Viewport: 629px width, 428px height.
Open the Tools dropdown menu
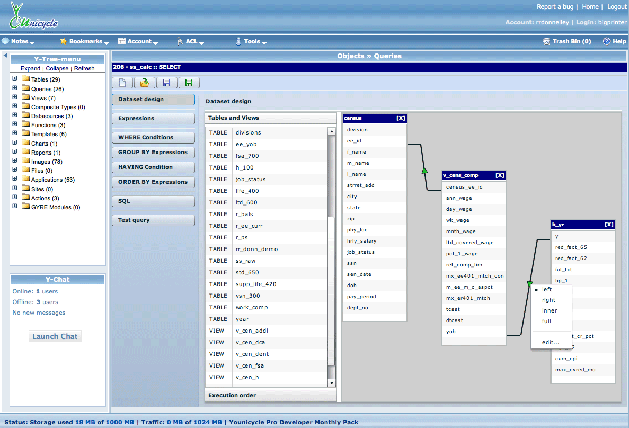pos(252,41)
